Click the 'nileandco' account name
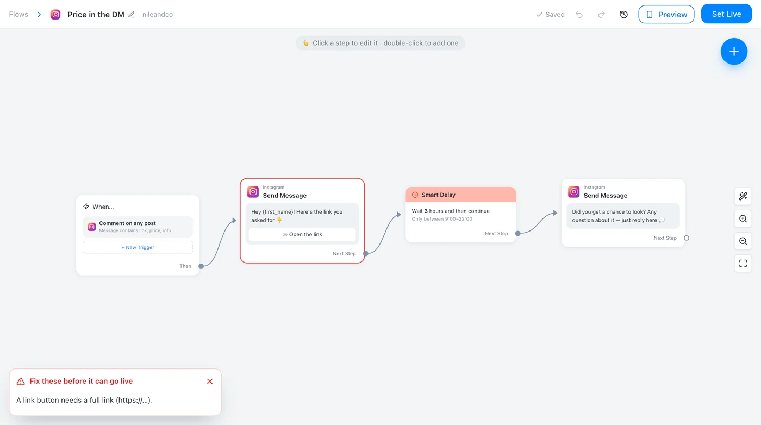This screenshot has height=425, width=761. click(157, 15)
